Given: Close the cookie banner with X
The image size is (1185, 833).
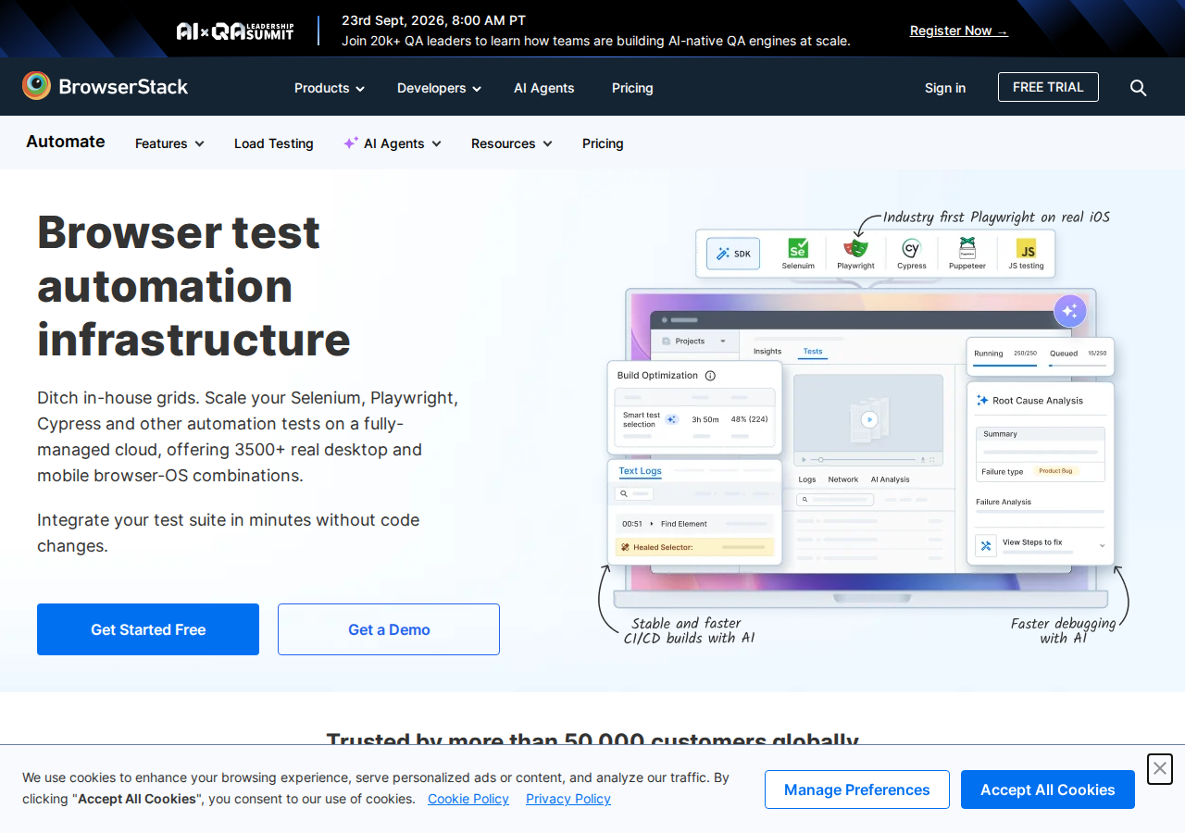Looking at the screenshot, I should pyautogui.click(x=1160, y=768).
